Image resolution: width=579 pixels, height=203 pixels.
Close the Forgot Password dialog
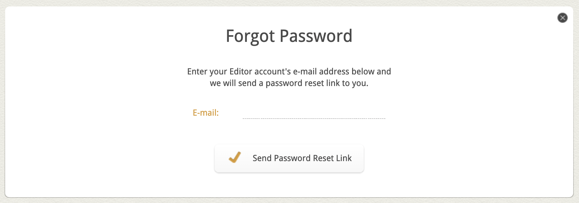pos(562,18)
